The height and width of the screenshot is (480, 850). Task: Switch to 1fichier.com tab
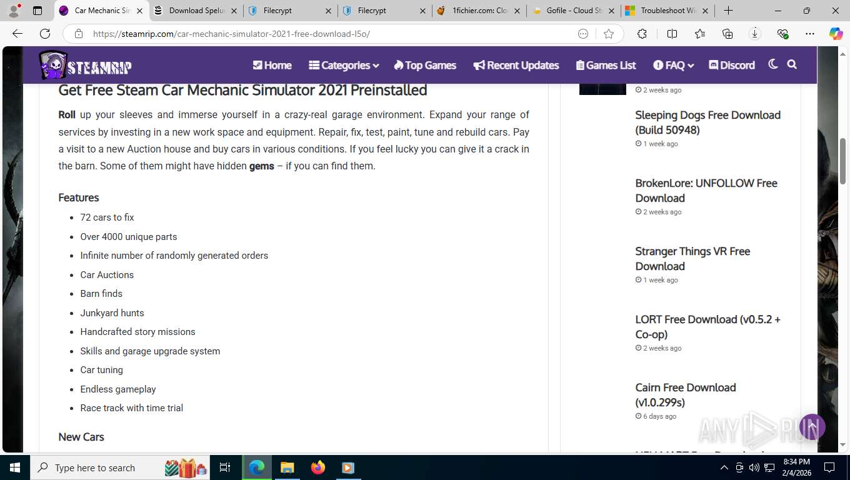[x=479, y=11]
